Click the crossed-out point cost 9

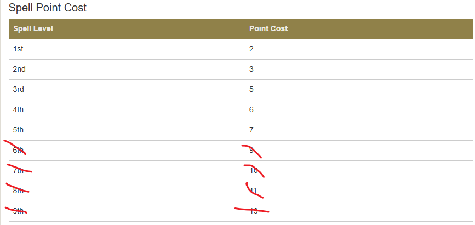(251, 150)
